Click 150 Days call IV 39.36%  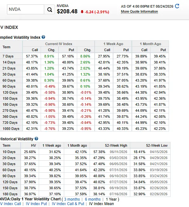[x=32, y=98]
